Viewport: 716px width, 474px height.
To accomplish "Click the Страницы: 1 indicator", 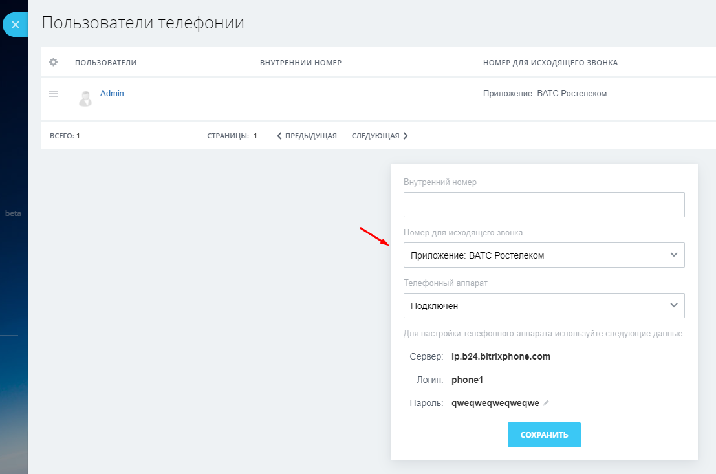I will (x=232, y=136).
